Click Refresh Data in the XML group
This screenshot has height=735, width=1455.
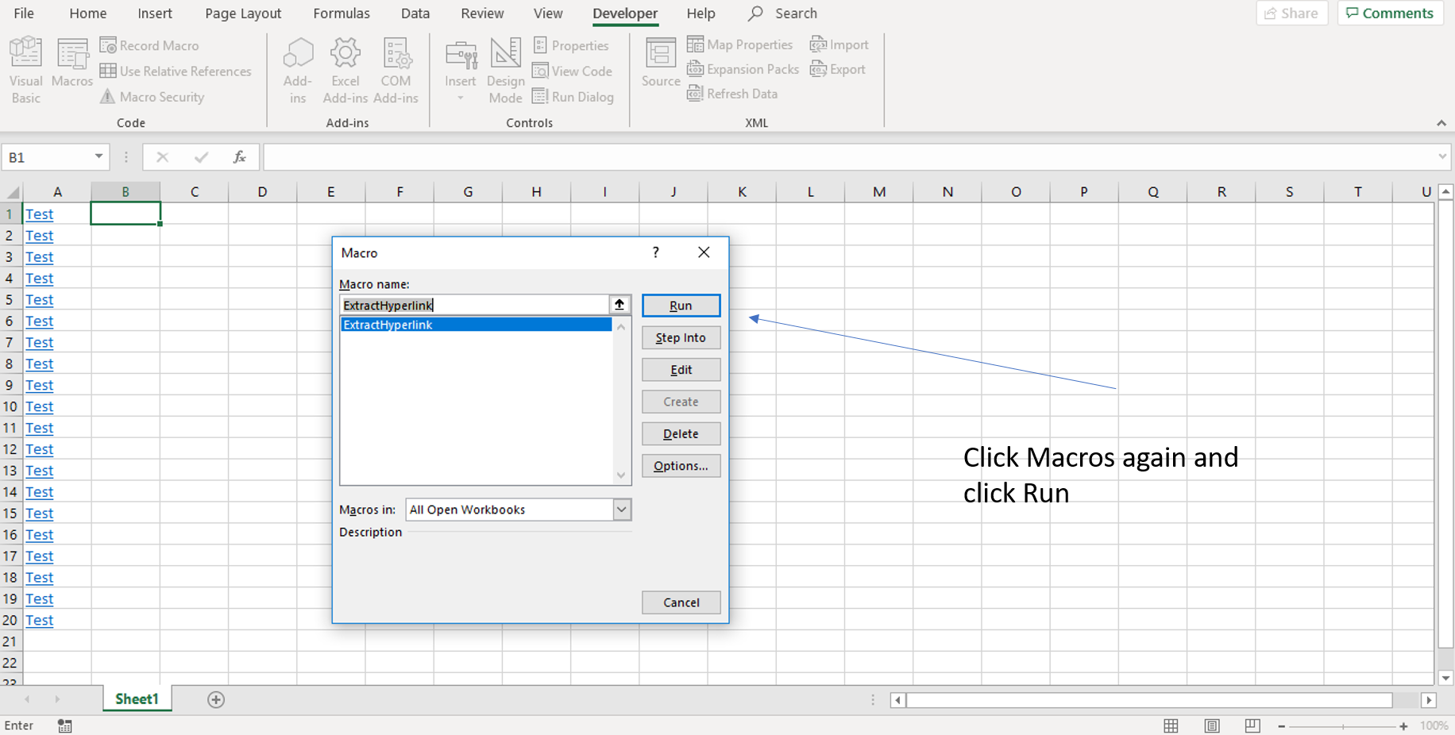pos(732,93)
